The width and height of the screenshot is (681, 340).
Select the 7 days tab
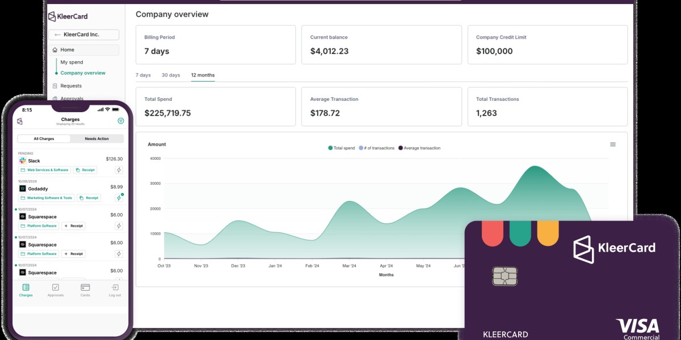[x=143, y=75]
